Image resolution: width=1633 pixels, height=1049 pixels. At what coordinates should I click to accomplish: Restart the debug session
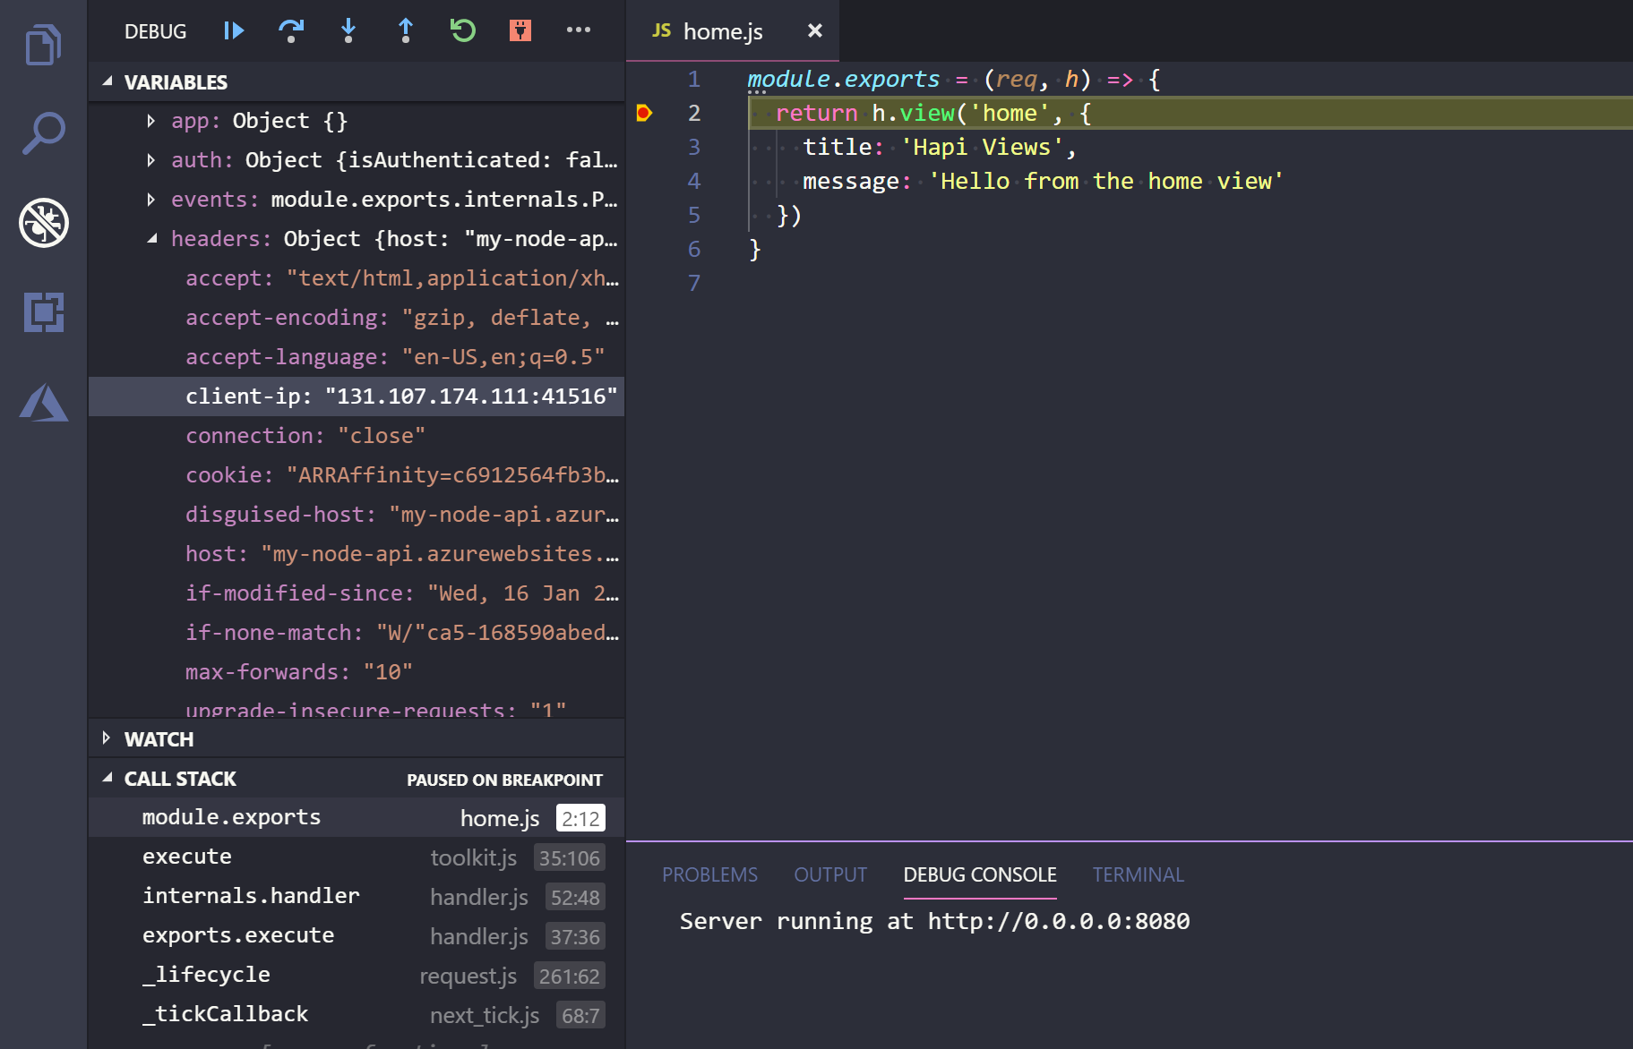462,30
